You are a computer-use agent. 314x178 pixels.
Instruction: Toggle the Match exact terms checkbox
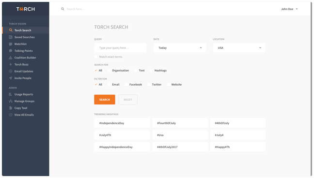[96, 57]
